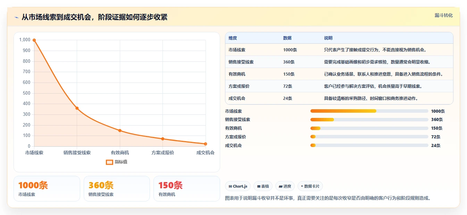Click the footnote text starting 图表用于说明
467x215 pixels.
point(328,198)
